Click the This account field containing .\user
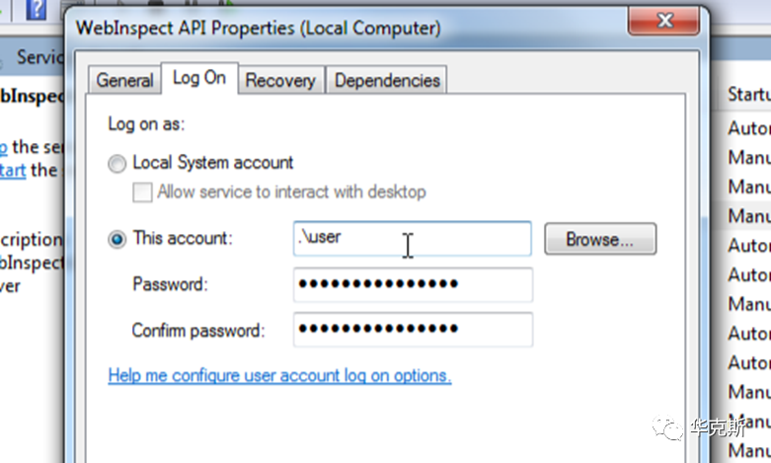 tap(412, 239)
